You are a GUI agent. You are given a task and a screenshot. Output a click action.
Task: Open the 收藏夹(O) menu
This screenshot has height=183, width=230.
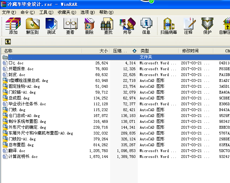tap(67, 12)
